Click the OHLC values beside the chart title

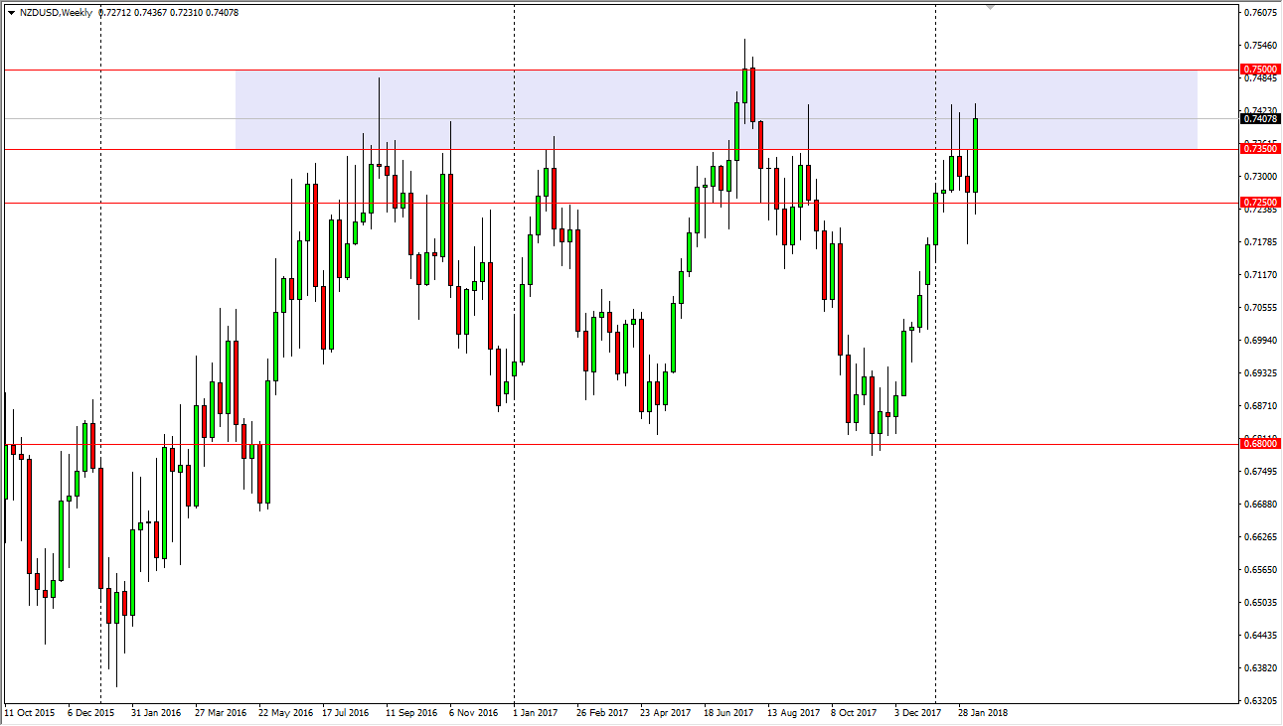(169, 13)
